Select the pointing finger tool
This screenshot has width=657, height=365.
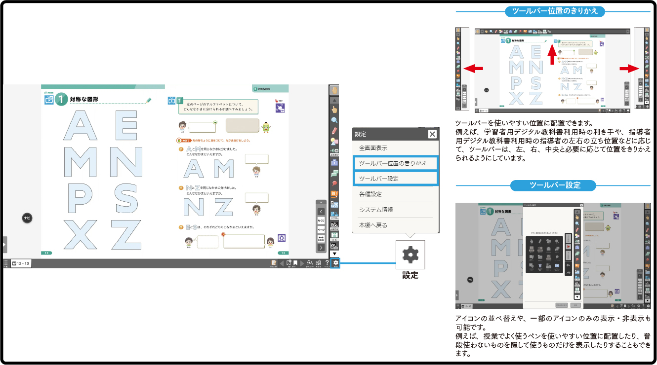(x=334, y=109)
